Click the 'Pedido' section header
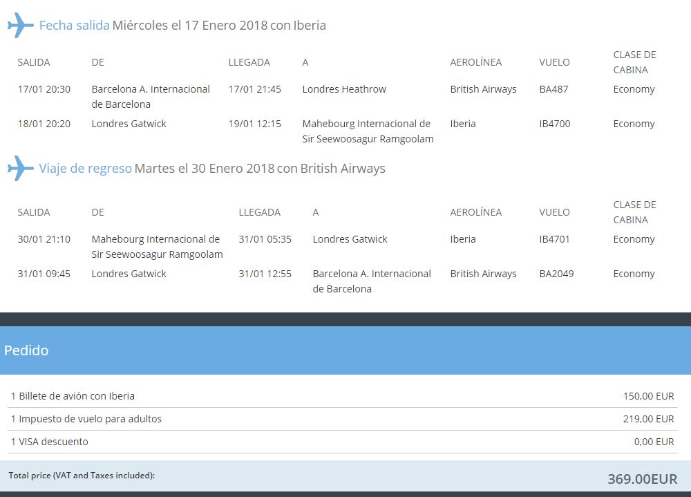 click(x=345, y=350)
